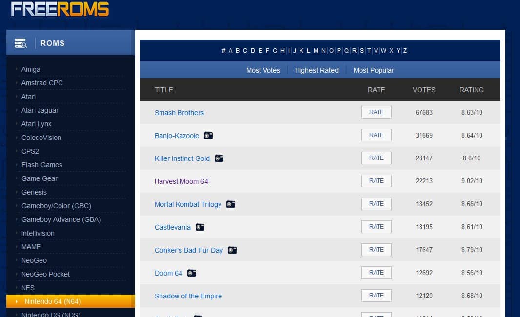This screenshot has height=317, width=520.
Task: Filter titles by letter S
Action: coord(362,50)
